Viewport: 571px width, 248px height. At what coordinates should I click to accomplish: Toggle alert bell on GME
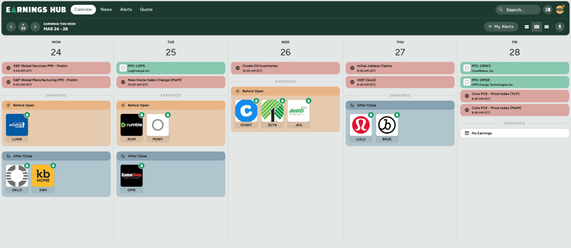(x=141, y=165)
